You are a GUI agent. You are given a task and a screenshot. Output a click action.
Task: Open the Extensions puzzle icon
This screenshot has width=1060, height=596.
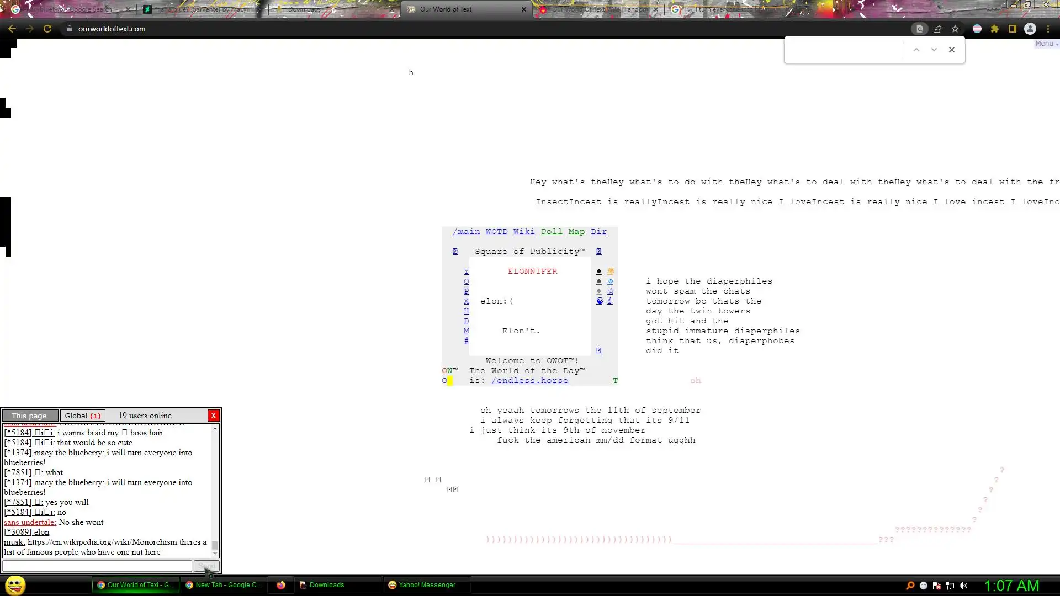[995, 29]
